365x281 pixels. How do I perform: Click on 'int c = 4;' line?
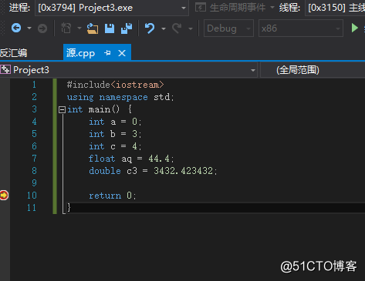[x=115, y=146]
